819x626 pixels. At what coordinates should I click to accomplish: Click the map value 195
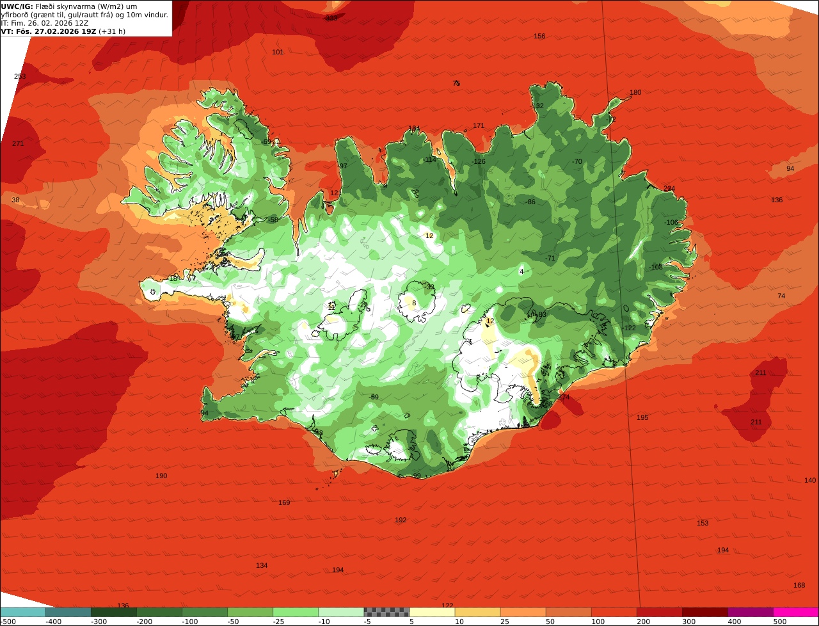click(x=642, y=417)
